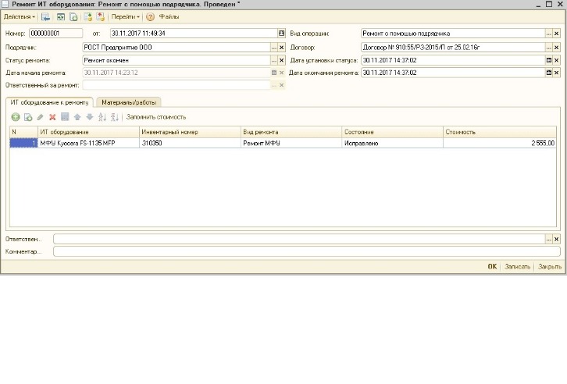567x384 pixels.
Task: Sort the table ascending
Action: pos(102,117)
